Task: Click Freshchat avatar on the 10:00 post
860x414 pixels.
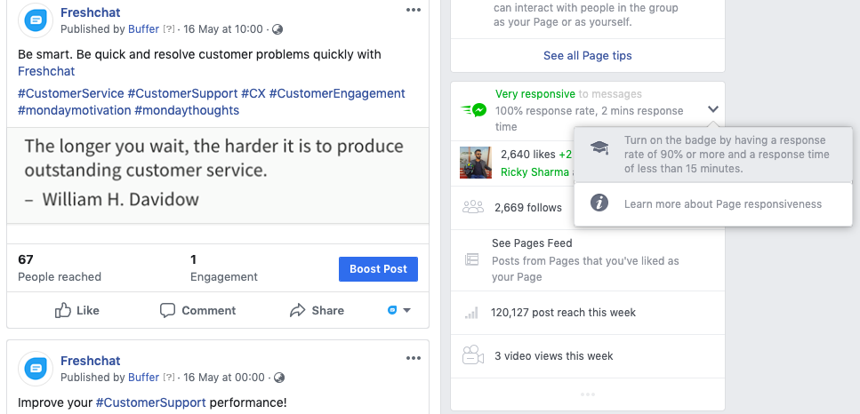Action: (36, 20)
